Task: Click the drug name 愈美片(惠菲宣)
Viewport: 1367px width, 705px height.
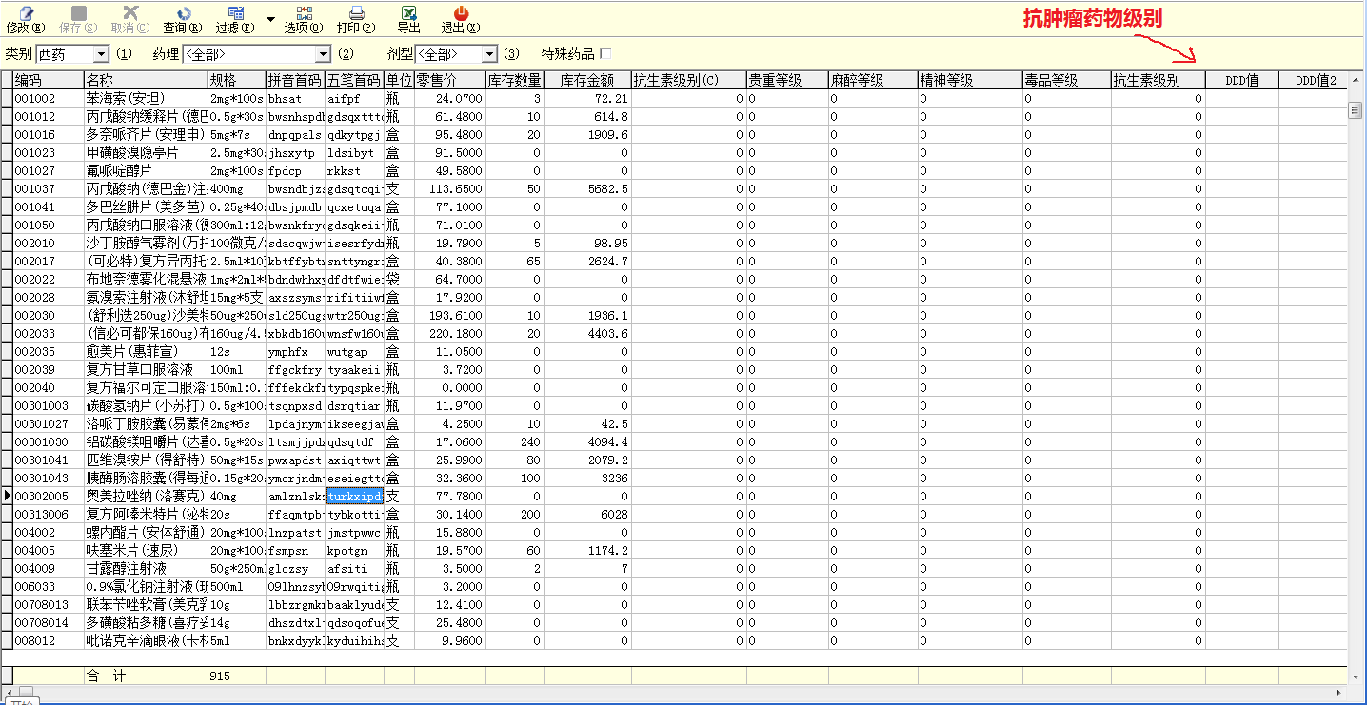Action: pos(146,352)
